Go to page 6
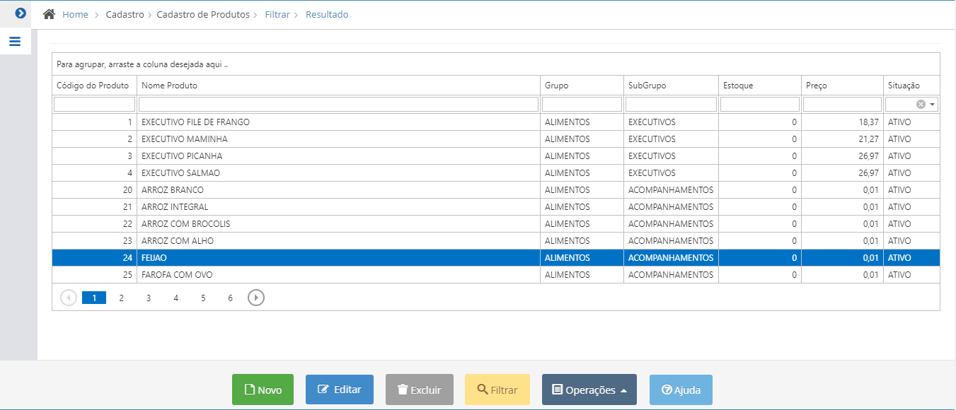The height and width of the screenshot is (410, 956). (x=231, y=298)
